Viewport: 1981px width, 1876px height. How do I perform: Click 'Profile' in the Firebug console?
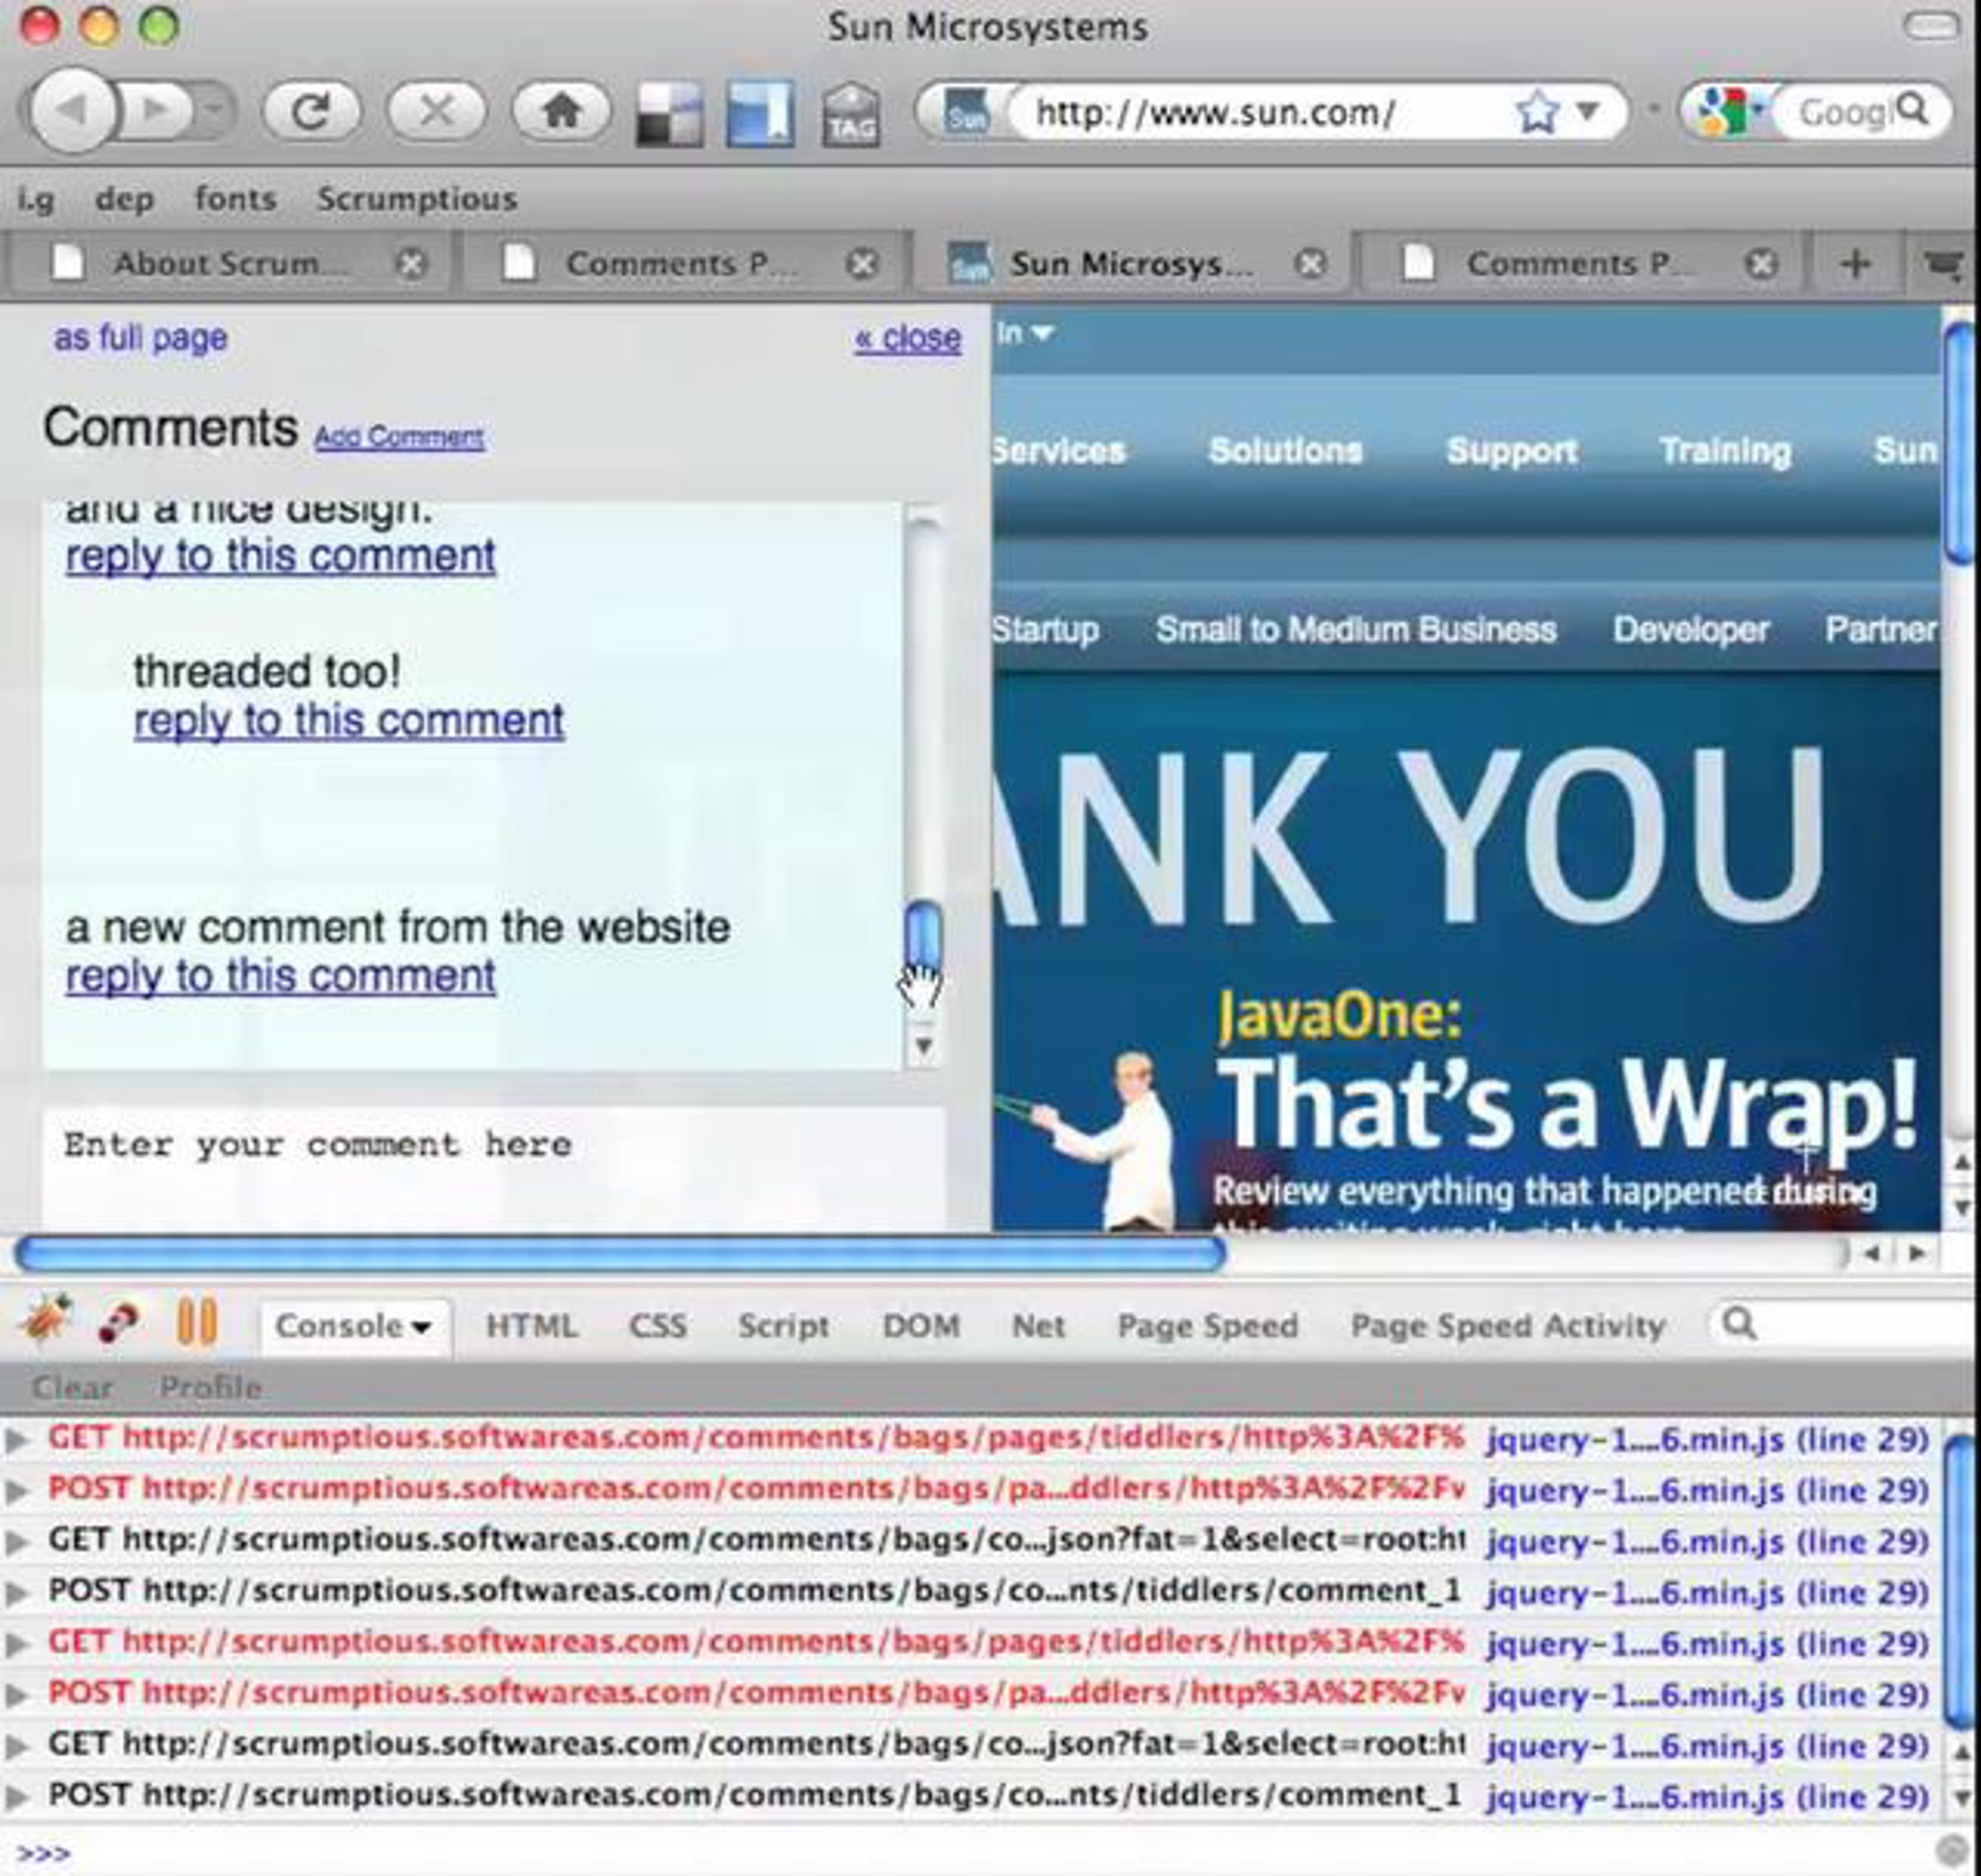pyautogui.click(x=210, y=1387)
